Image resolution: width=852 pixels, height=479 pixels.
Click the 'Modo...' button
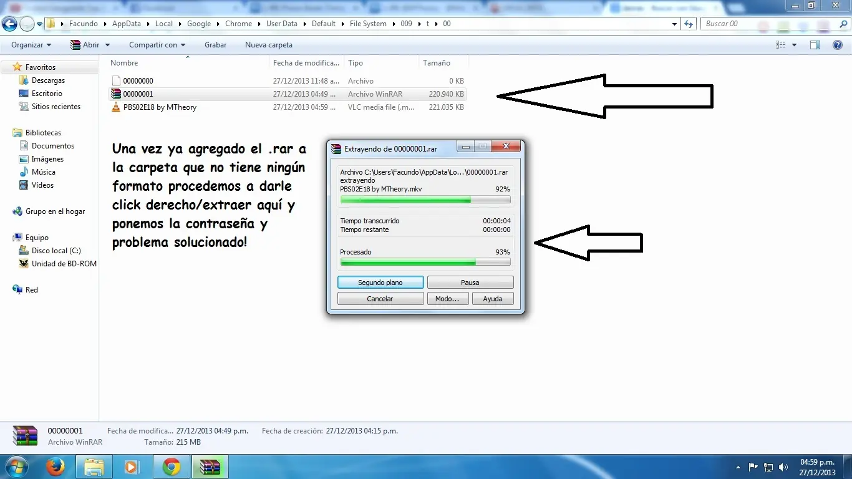(x=447, y=299)
